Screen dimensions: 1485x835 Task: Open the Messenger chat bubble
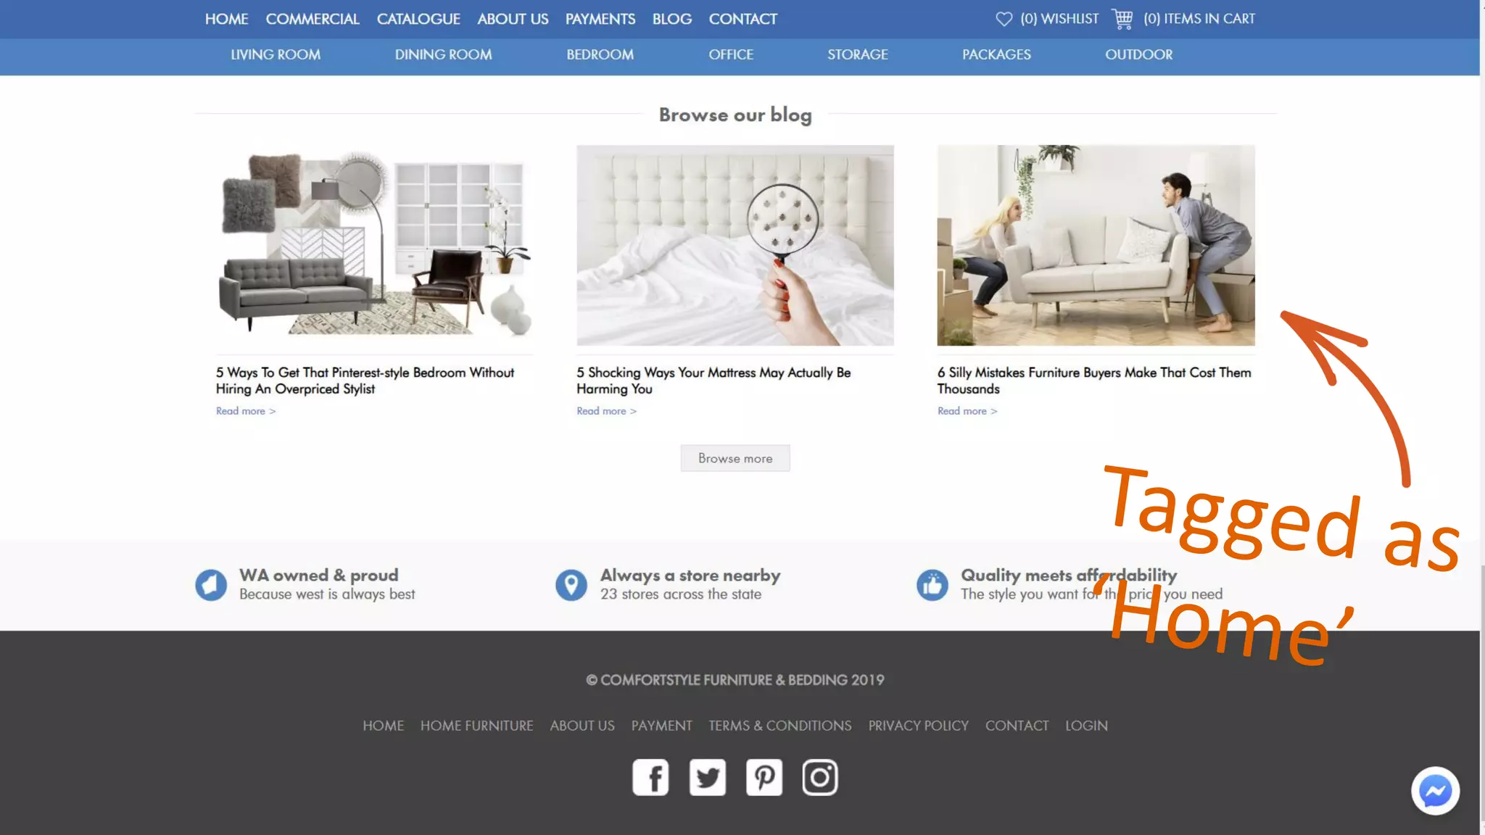(x=1435, y=791)
